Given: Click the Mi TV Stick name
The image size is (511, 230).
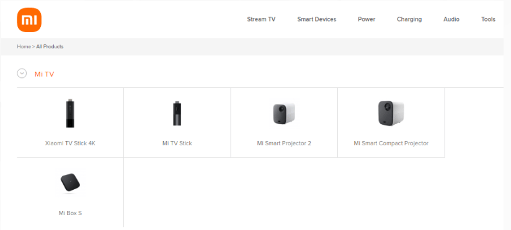Looking at the screenshot, I should tap(177, 143).
